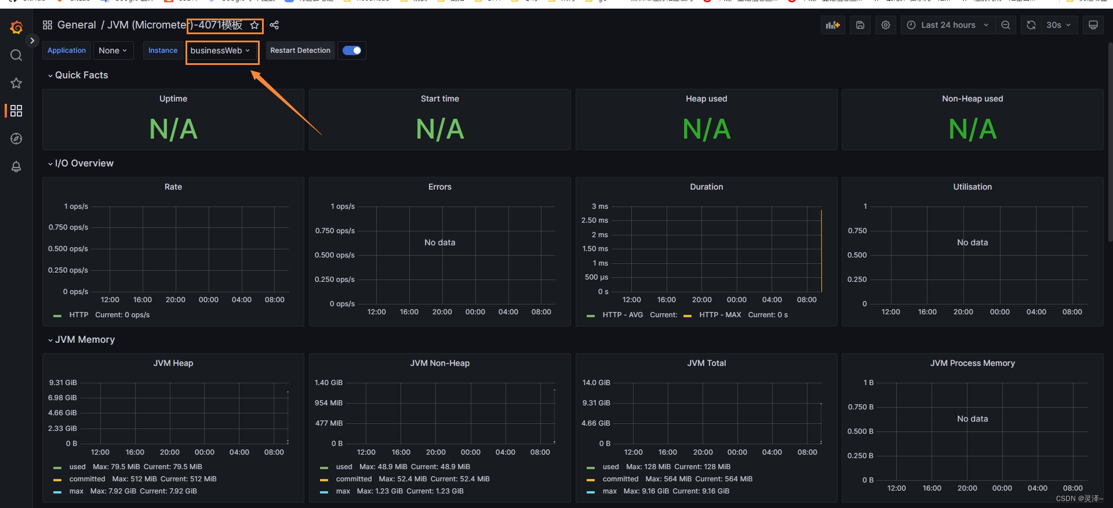Click the Restart Detection label
This screenshot has width=1113, height=508.
[x=300, y=50]
